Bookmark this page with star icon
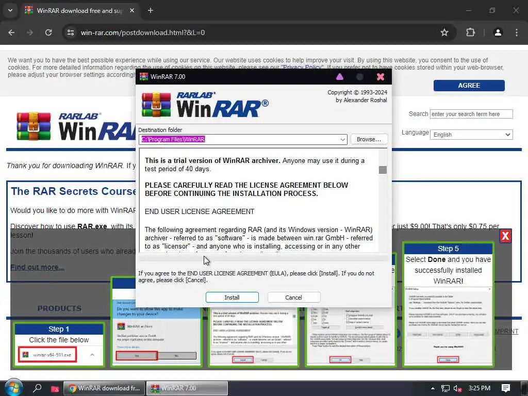The image size is (528, 396). click(444, 32)
